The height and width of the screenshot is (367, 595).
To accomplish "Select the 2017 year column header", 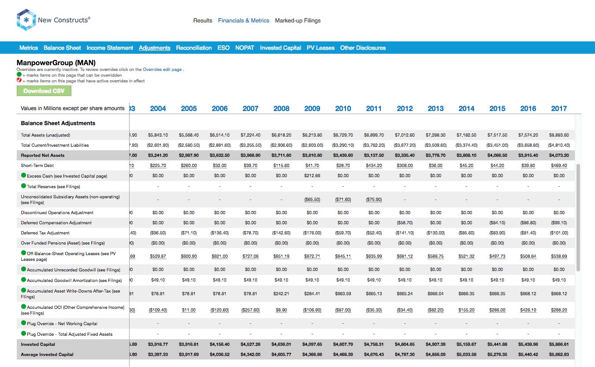I will tap(559, 108).
